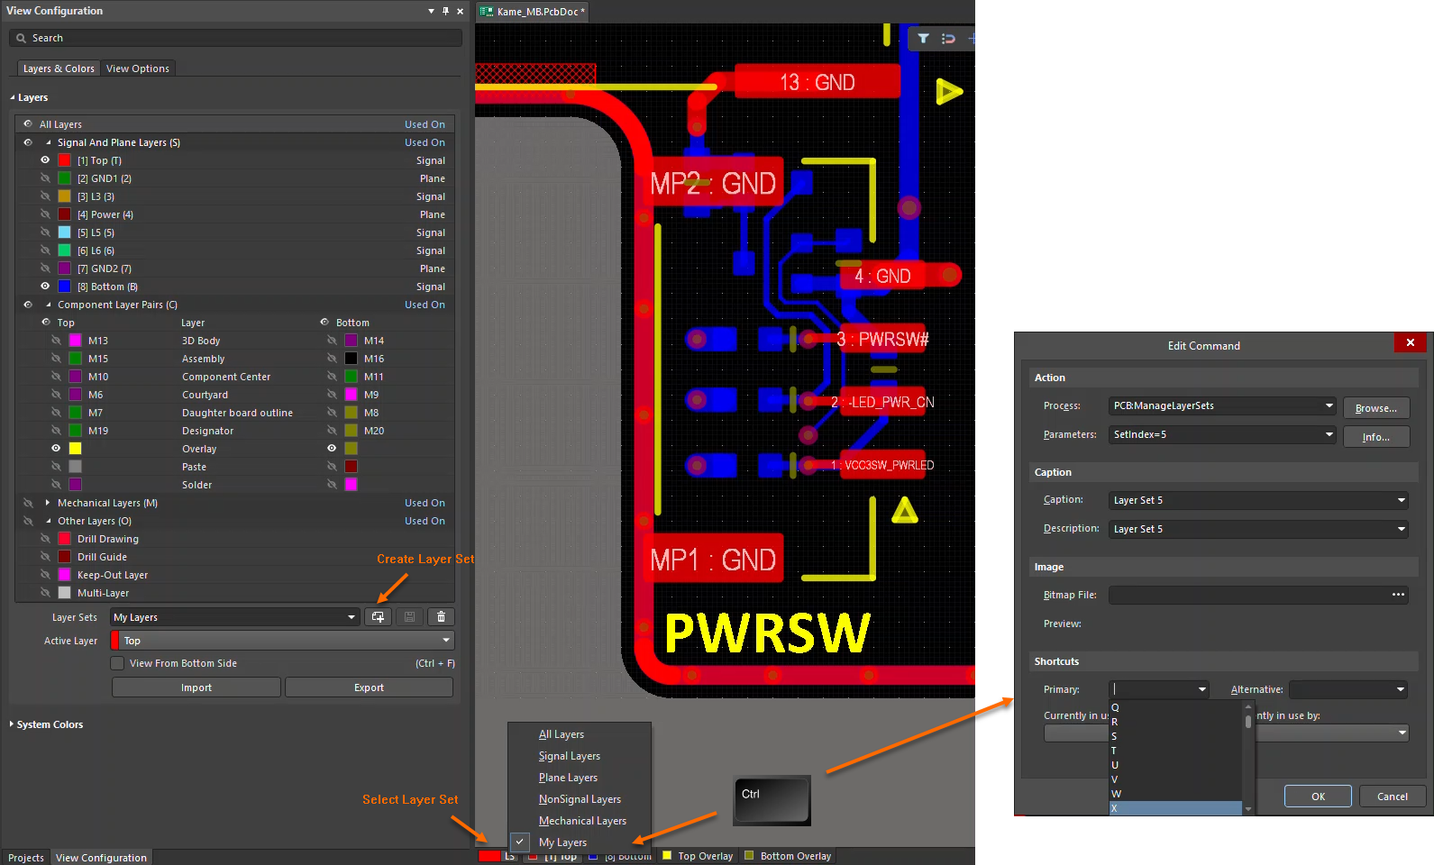Enable View From Bottom Side checkbox
This screenshot has width=1434, height=865.
point(117,663)
